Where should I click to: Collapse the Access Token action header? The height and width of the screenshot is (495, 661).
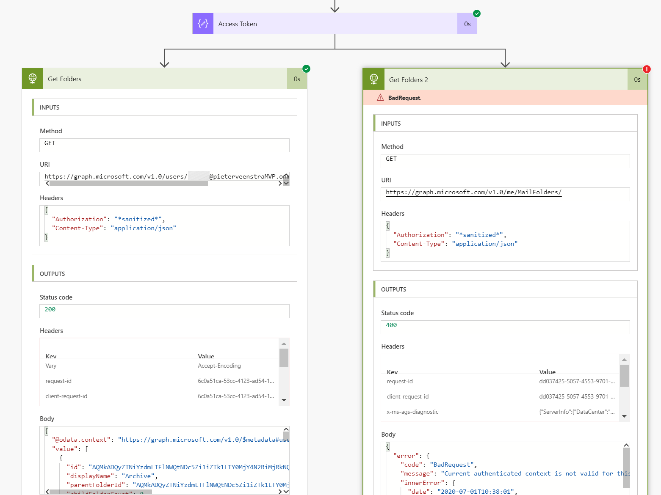click(335, 24)
